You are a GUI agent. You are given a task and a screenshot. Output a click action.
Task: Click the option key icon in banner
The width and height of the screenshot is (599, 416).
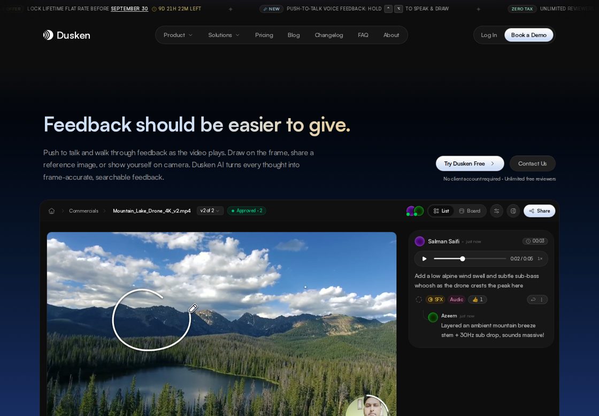398,9
